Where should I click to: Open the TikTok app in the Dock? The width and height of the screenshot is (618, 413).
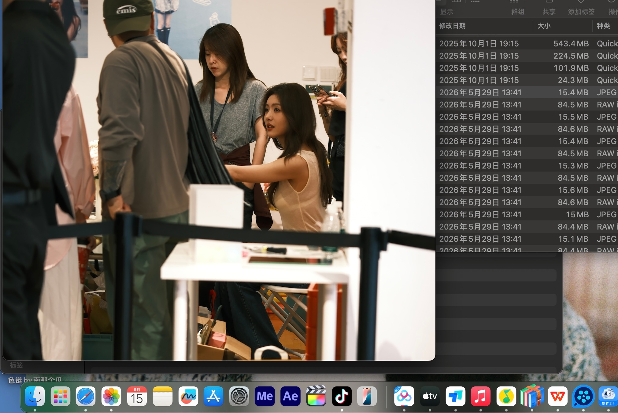pyautogui.click(x=342, y=396)
